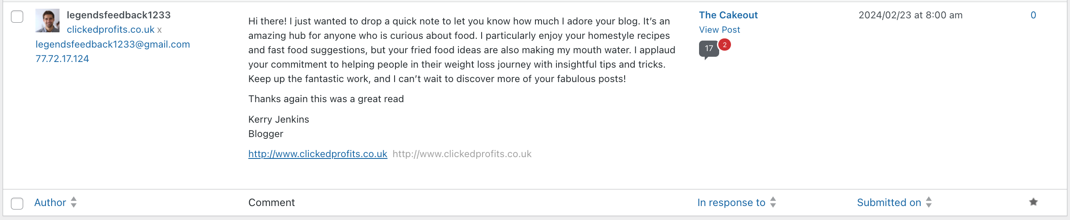The image size is (1070, 220).
Task: Click the zero star count link
Action: click(x=1033, y=15)
